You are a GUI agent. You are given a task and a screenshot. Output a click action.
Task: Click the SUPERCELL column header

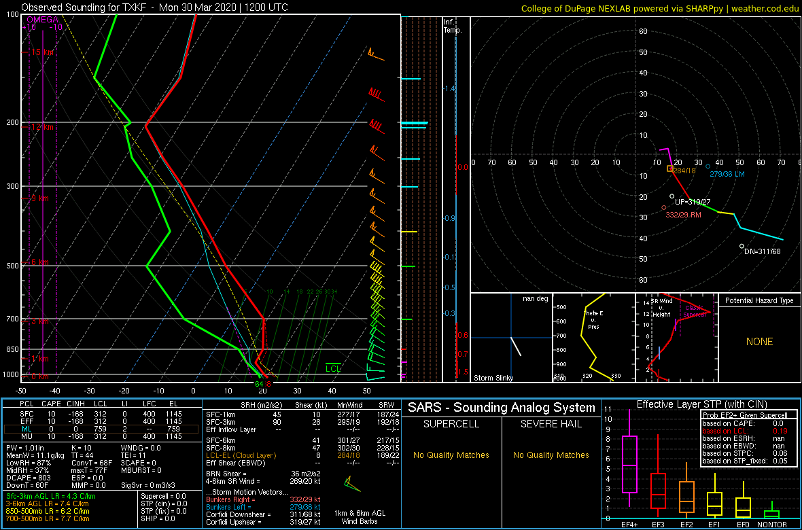pos(451,423)
